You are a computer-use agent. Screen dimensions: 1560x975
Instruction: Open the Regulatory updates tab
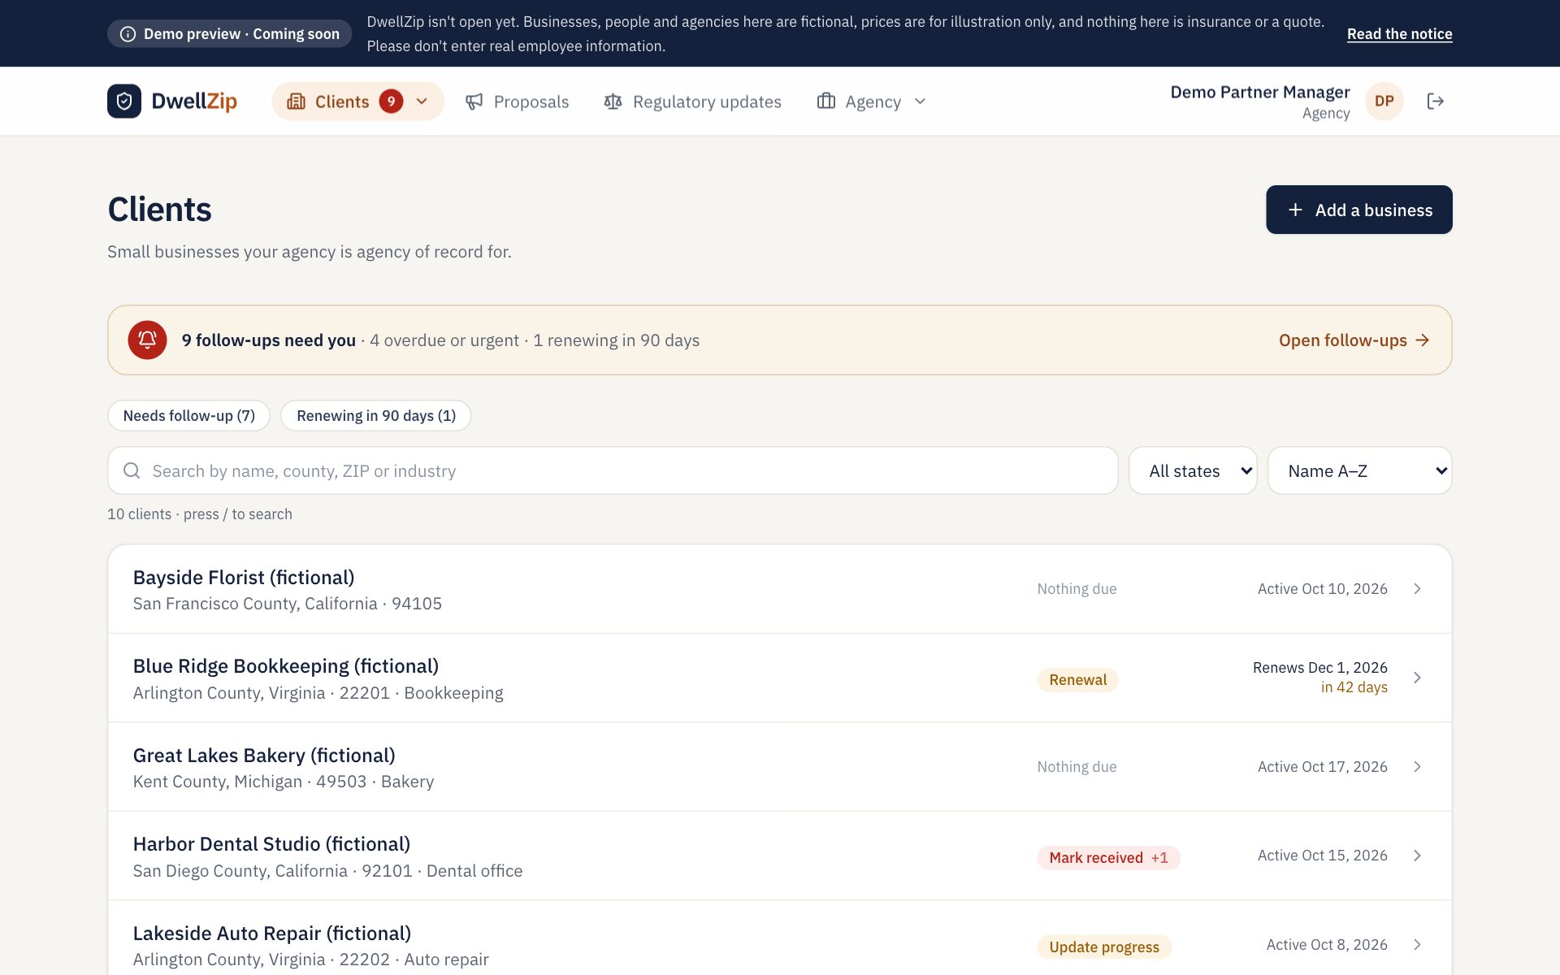point(692,102)
